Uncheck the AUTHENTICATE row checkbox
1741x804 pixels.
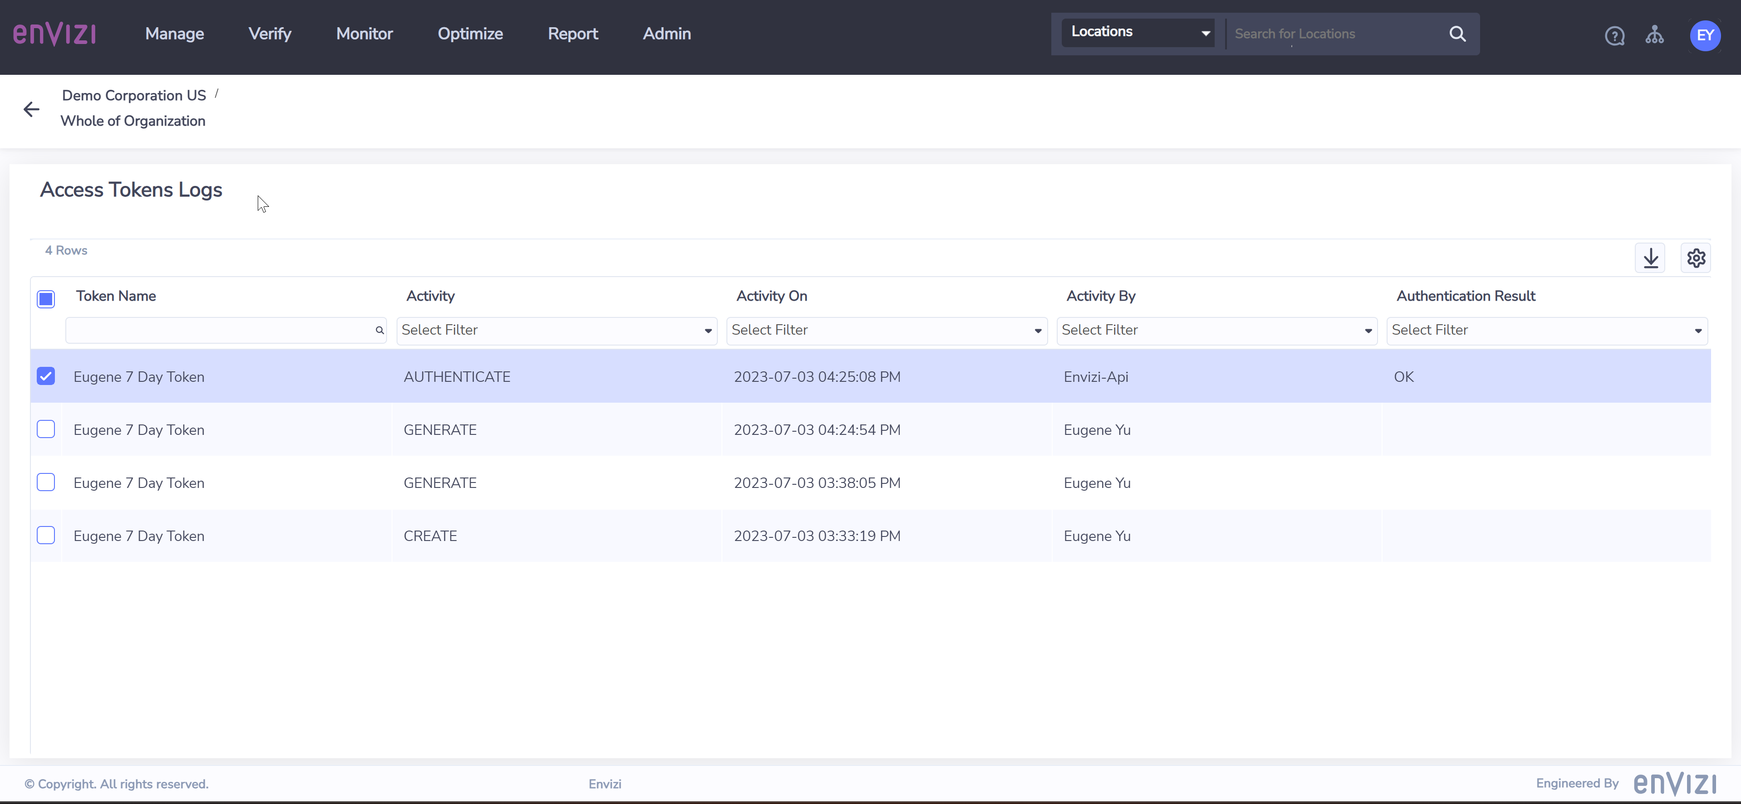tap(46, 376)
